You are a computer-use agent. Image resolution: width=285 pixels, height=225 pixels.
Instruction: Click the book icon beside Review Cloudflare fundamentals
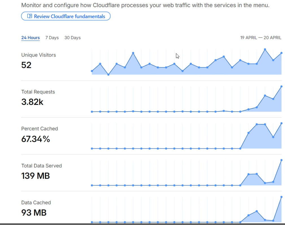click(x=30, y=16)
